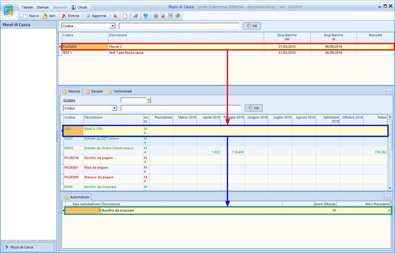Viewport: 395px width, 253px height.
Task: Click the Nuovo toolbar button
Action: click(x=31, y=16)
